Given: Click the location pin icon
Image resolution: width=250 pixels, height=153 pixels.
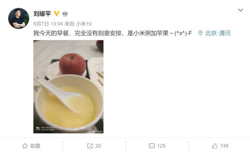Looking at the screenshot, I should coord(200,33).
